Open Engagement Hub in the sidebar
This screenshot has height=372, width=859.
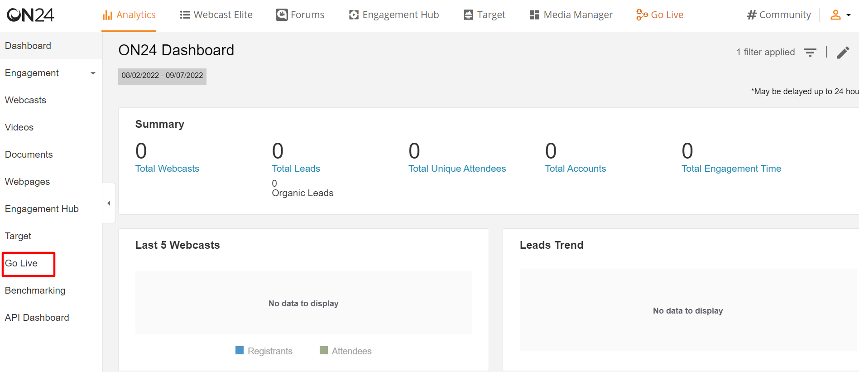[x=51, y=209]
